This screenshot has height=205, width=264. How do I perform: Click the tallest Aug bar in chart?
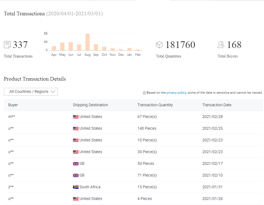(88, 42)
